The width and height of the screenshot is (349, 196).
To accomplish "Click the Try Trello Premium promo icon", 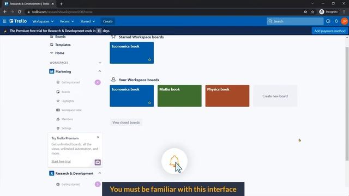I will click(98, 162).
